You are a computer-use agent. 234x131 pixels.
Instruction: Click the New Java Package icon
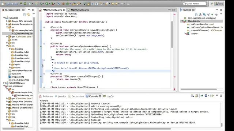pos(63,4)
